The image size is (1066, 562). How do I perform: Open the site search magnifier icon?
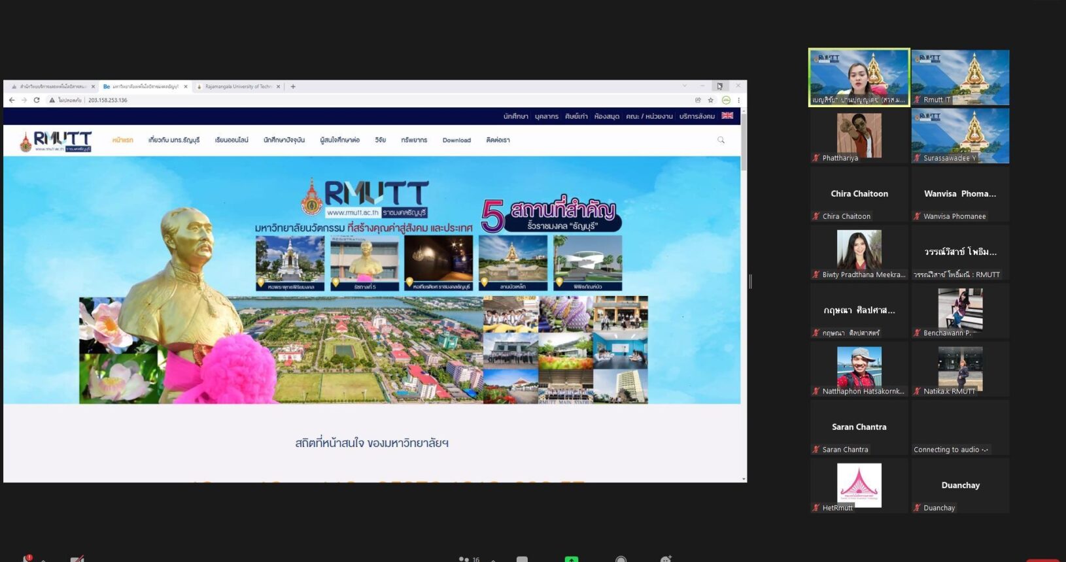point(721,140)
